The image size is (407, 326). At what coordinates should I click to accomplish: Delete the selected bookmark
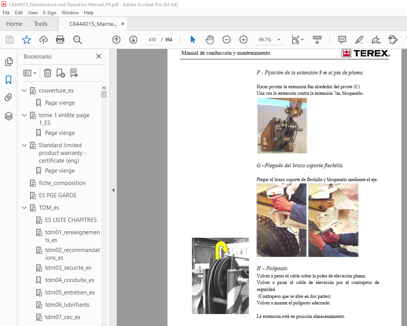pyautogui.click(x=47, y=73)
